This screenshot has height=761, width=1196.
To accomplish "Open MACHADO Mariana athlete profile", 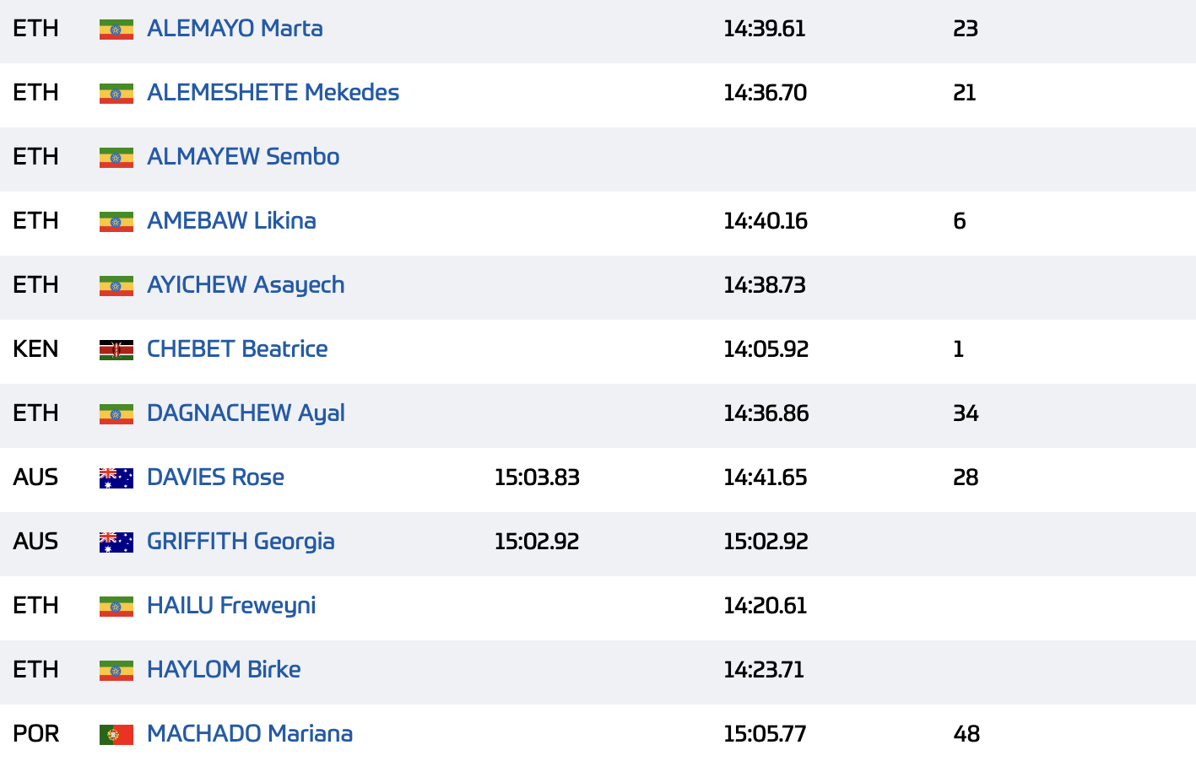I will (x=250, y=734).
